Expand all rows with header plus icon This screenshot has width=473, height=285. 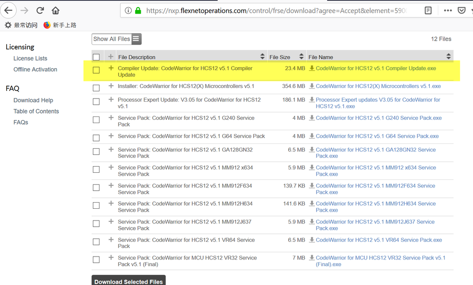111,57
